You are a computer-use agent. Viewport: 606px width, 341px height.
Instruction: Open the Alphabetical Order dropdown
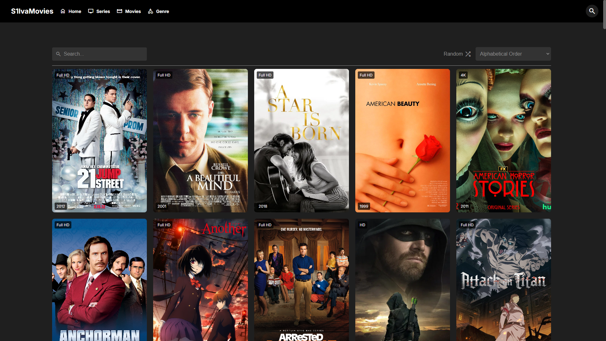click(513, 54)
